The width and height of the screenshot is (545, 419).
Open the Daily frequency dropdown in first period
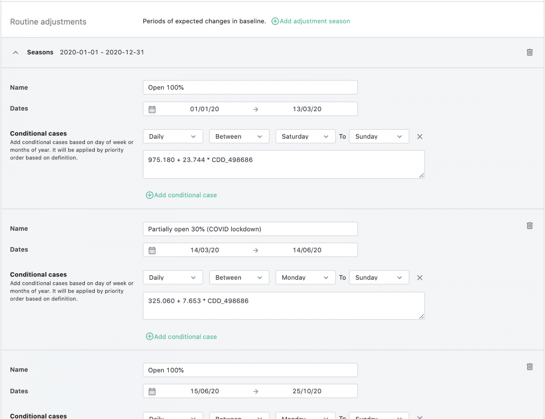(x=173, y=137)
